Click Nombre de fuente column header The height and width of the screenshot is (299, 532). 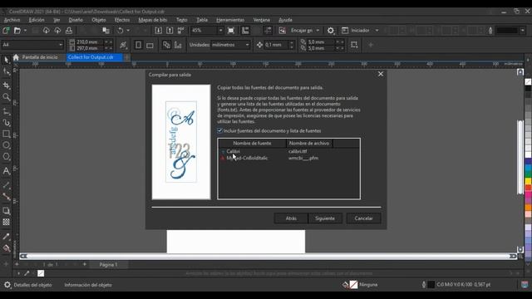(252, 144)
